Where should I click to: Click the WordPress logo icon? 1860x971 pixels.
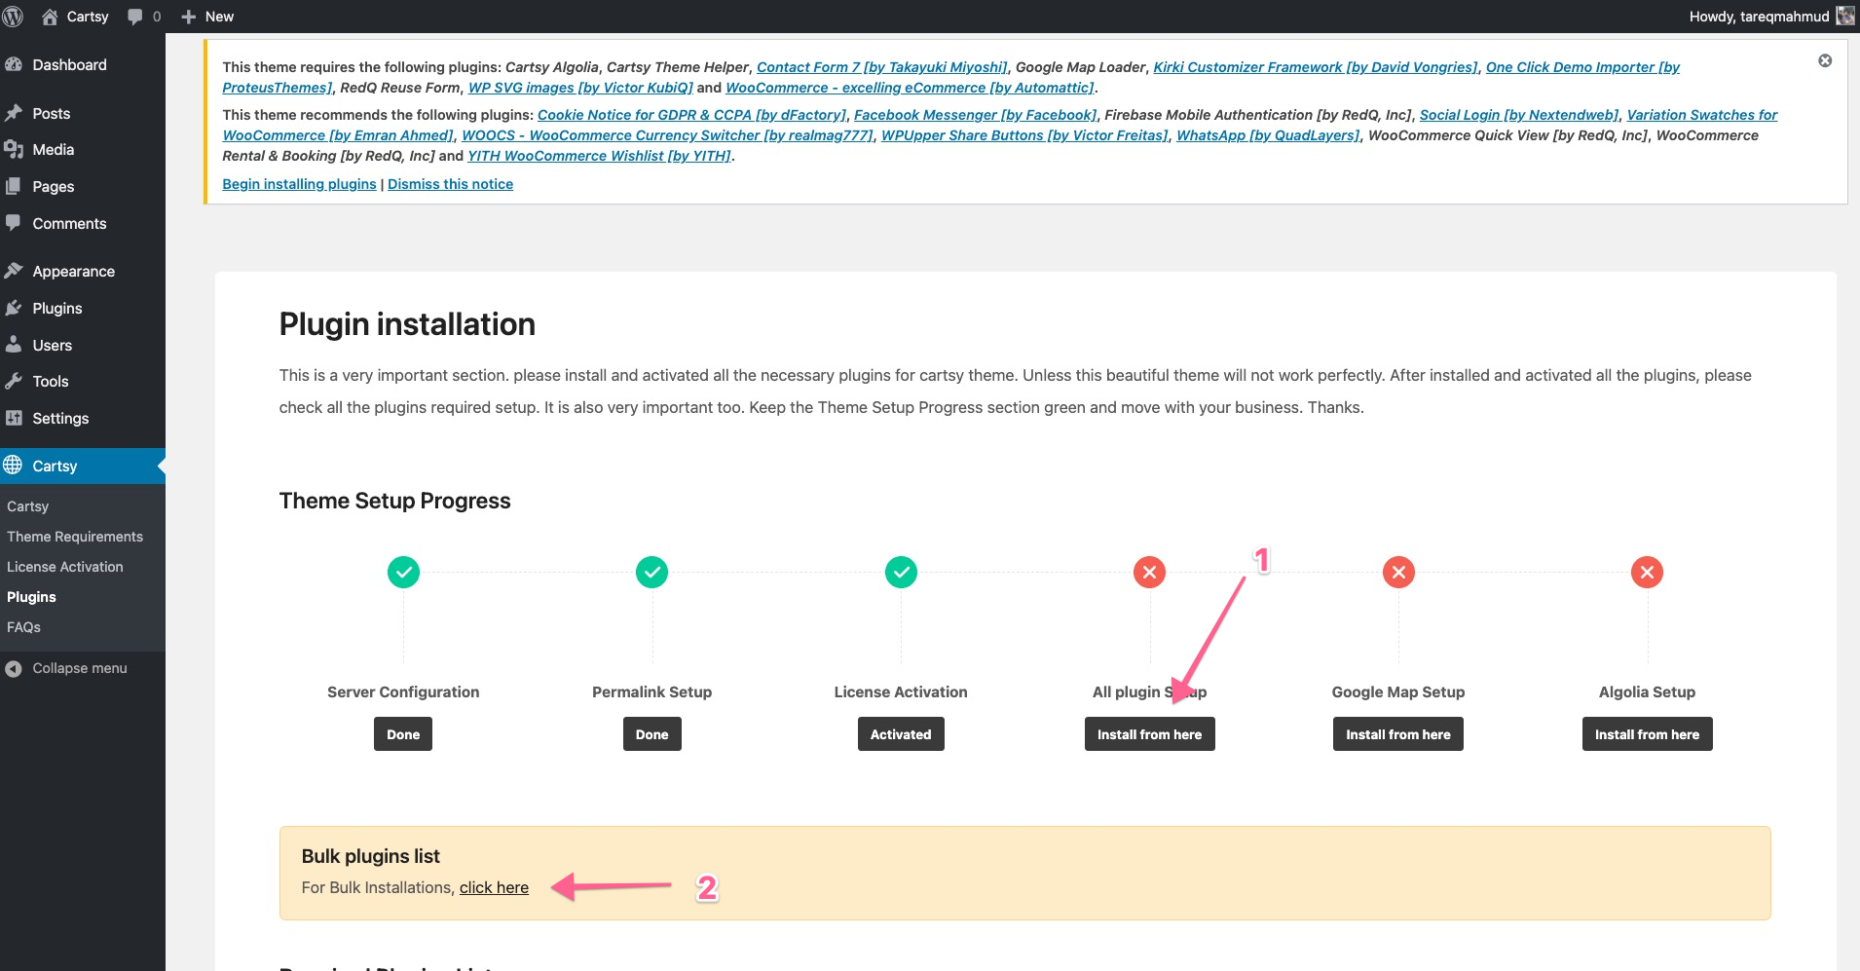13,17
